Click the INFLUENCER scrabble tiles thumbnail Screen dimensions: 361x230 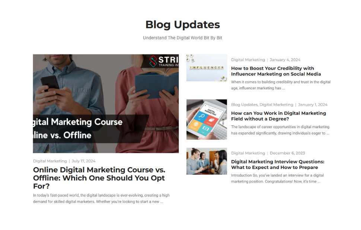(x=207, y=68)
